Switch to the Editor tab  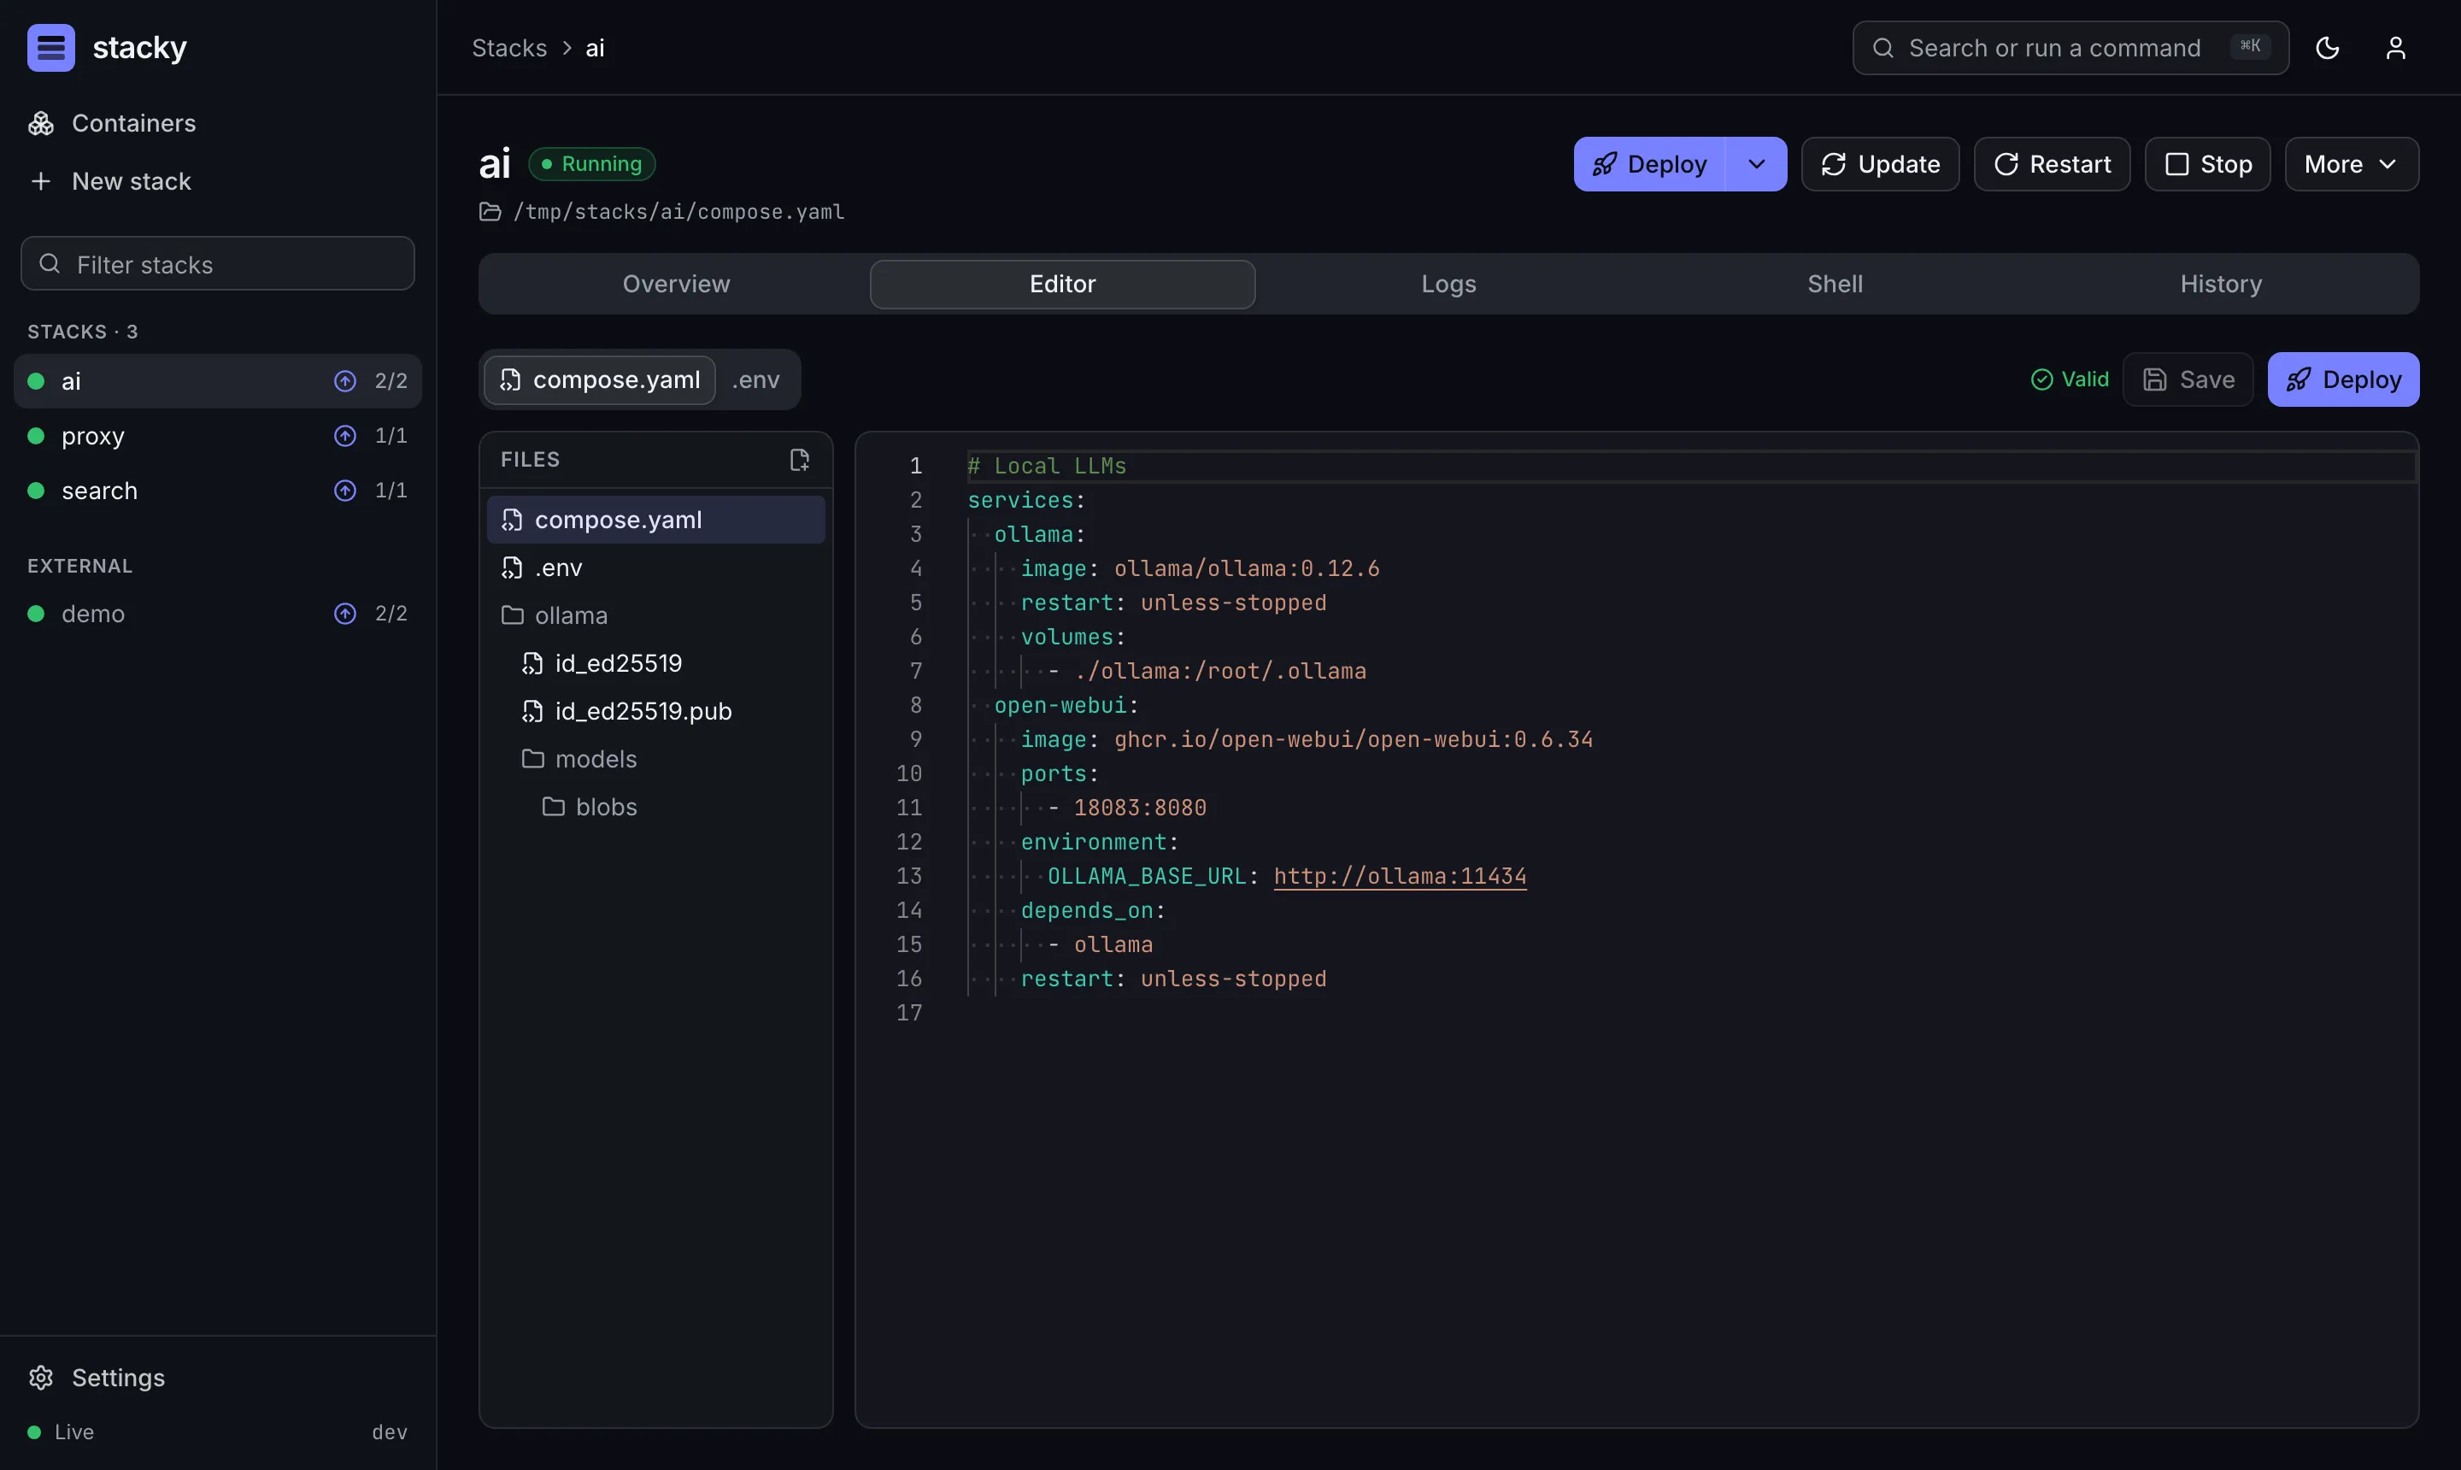coord(1063,285)
